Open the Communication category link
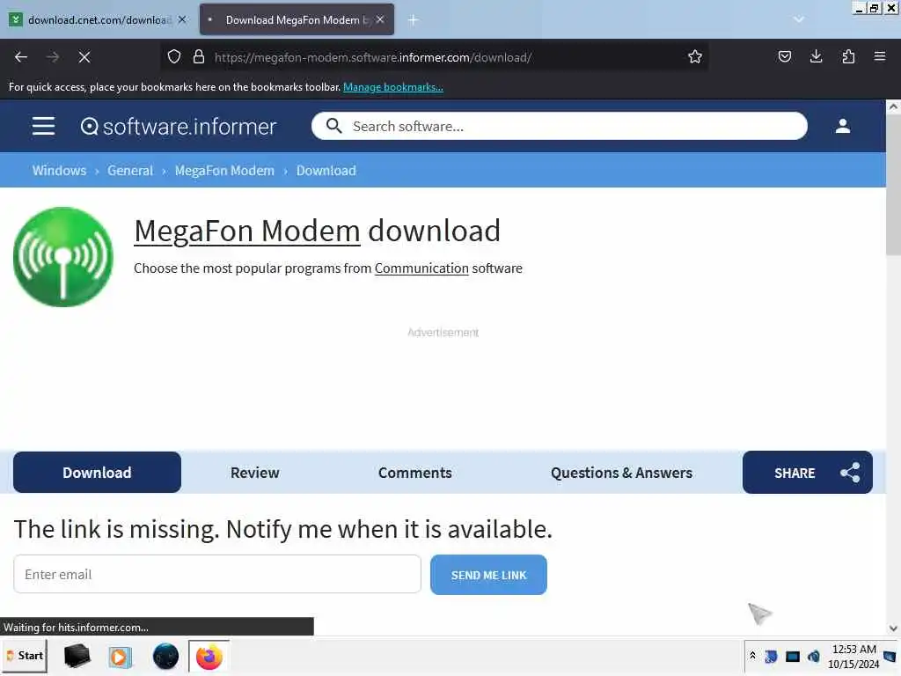 click(421, 268)
